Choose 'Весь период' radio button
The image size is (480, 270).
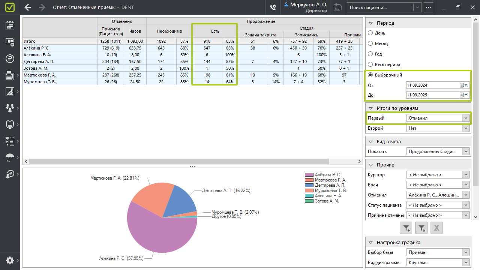(x=370, y=64)
